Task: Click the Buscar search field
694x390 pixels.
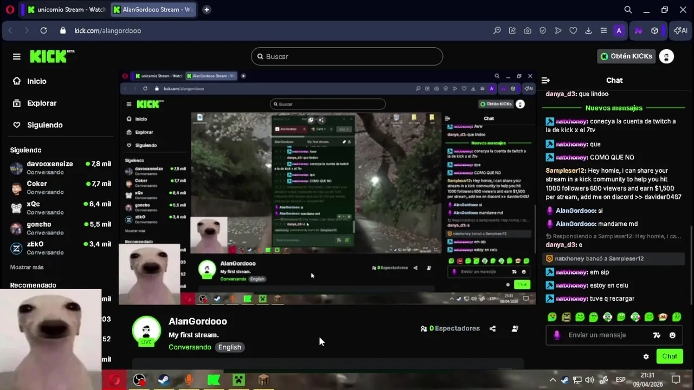Action: pyautogui.click(x=347, y=56)
